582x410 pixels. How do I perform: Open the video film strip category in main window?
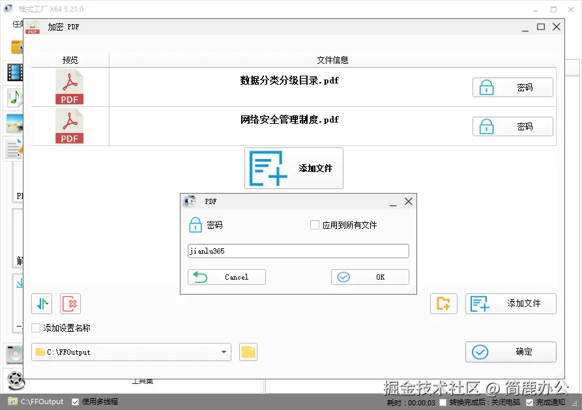[15, 72]
